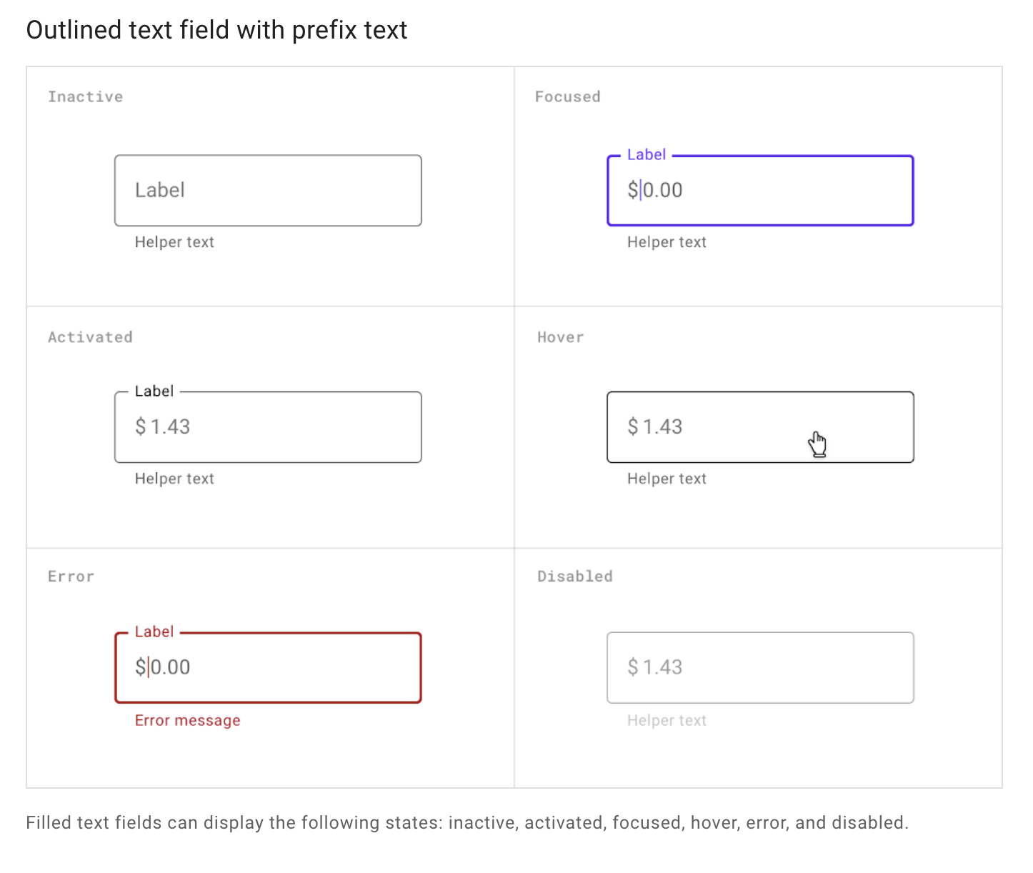Click the dollar prefix in the Error field

(141, 667)
